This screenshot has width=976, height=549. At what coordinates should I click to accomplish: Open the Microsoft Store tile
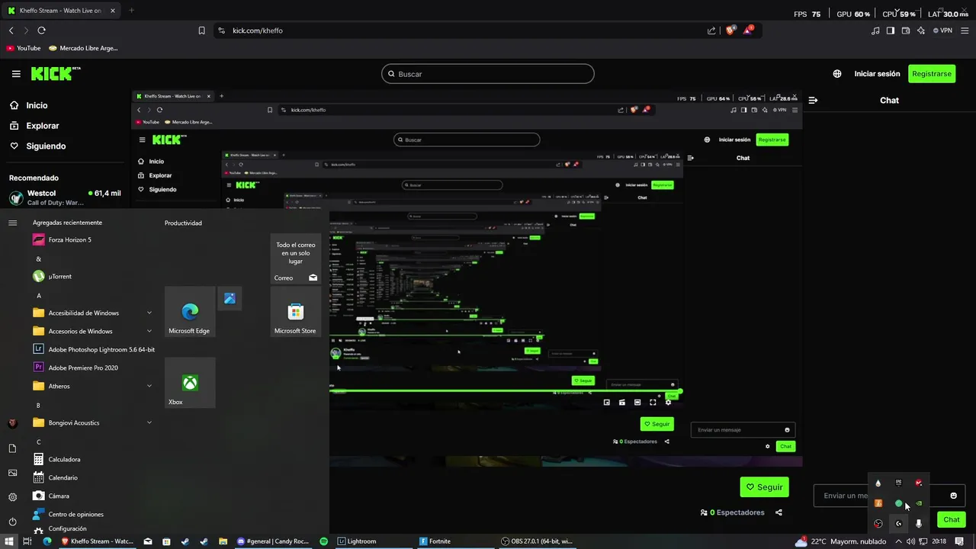point(295,312)
